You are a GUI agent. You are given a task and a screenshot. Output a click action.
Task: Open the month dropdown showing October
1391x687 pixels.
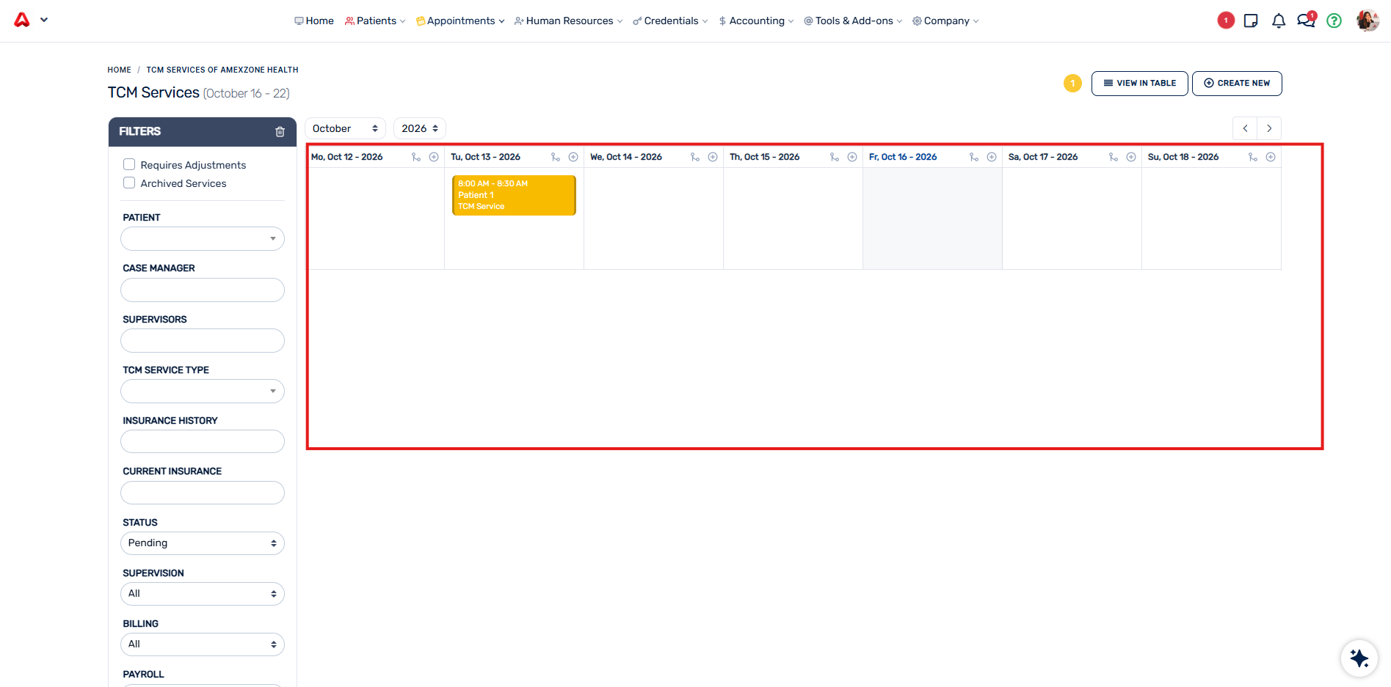[x=345, y=128]
